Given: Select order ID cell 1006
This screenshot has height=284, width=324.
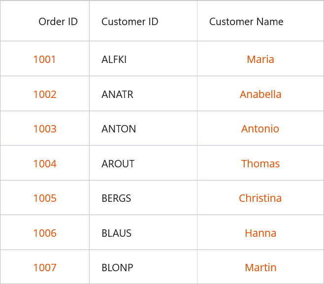Looking at the screenshot, I should [x=45, y=233].
